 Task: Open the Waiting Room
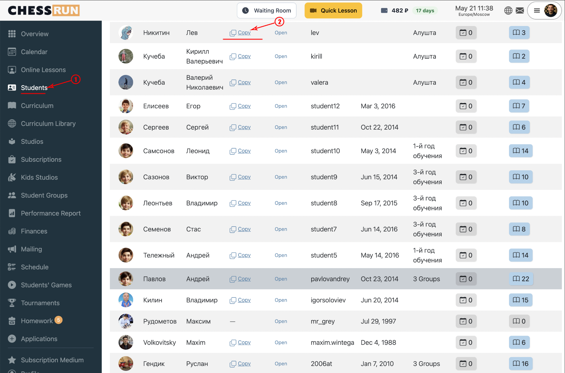click(x=267, y=10)
